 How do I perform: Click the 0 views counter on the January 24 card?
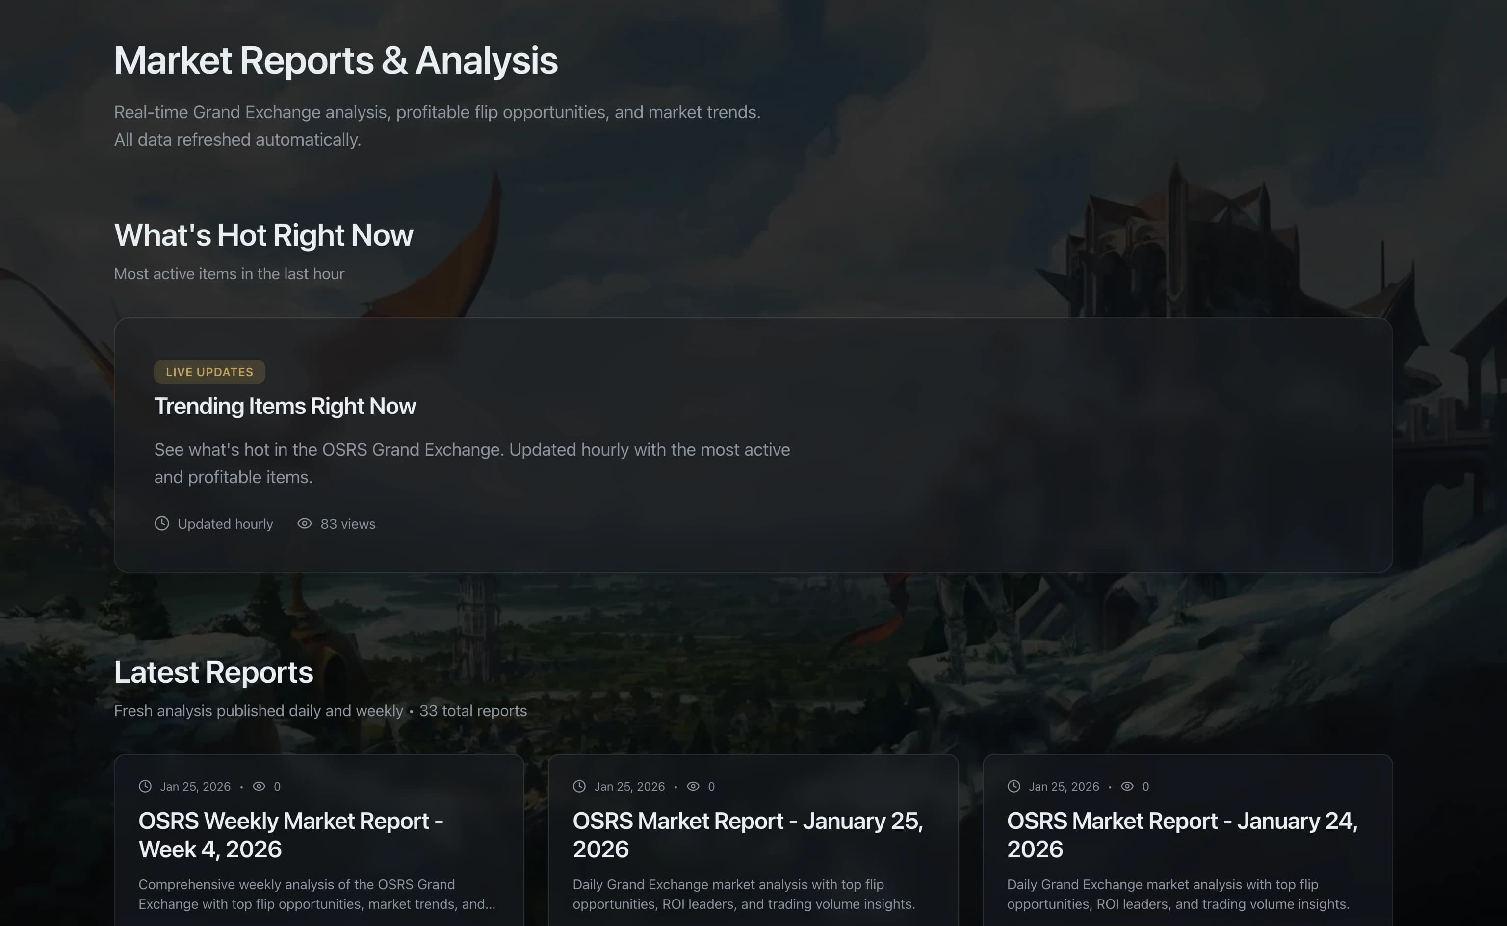(1144, 786)
